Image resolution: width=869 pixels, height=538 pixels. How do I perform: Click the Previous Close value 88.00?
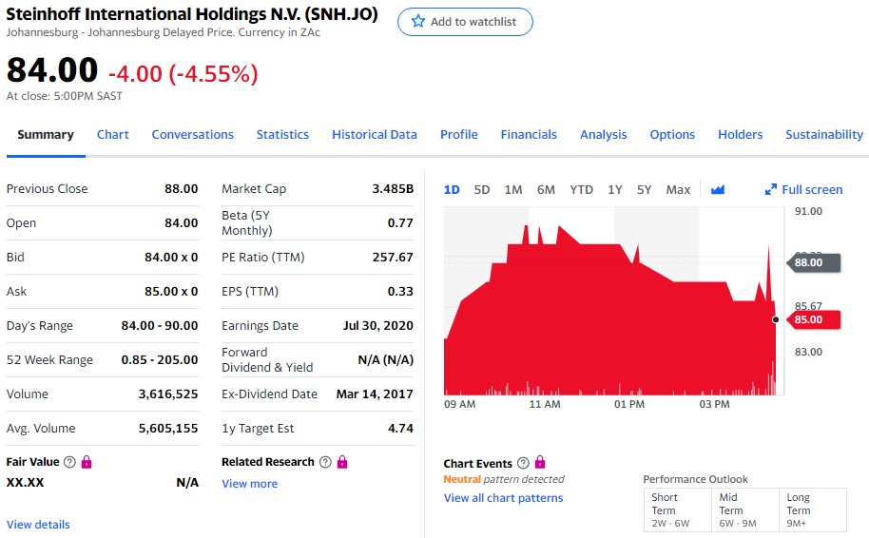click(182, 189)
